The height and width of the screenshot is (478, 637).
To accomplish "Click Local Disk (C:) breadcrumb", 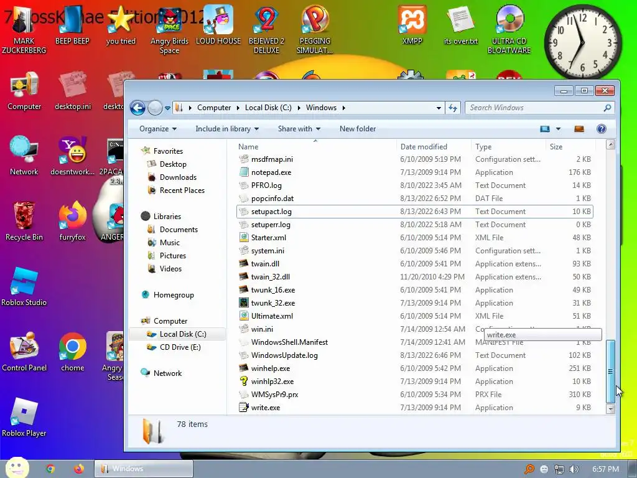I will tap(268, 108).
